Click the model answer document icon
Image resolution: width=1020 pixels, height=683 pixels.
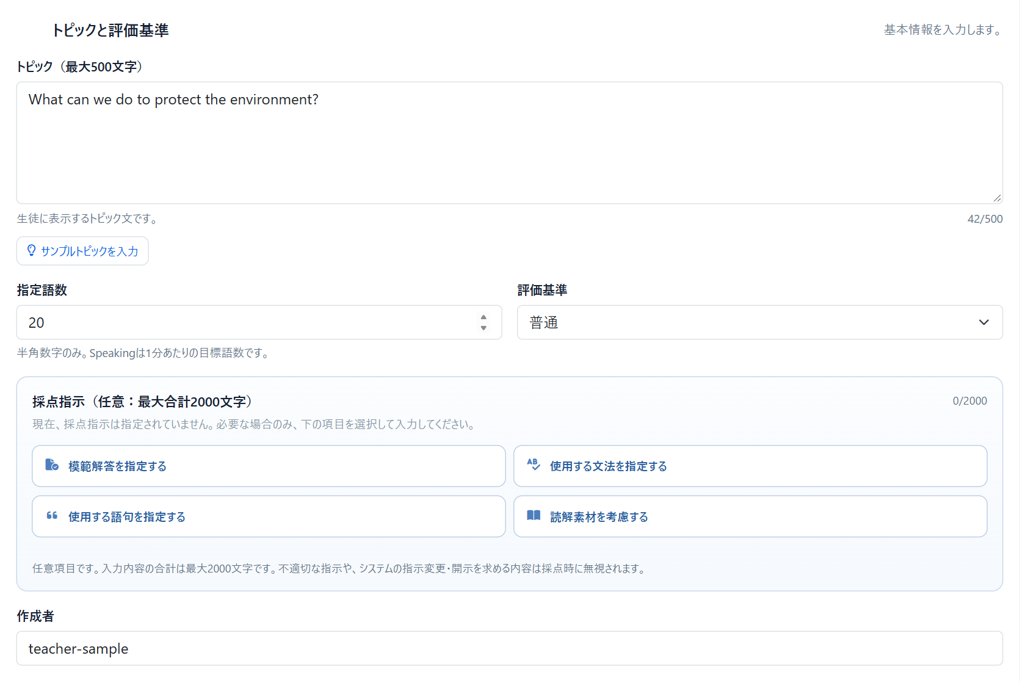click(52, 465)
